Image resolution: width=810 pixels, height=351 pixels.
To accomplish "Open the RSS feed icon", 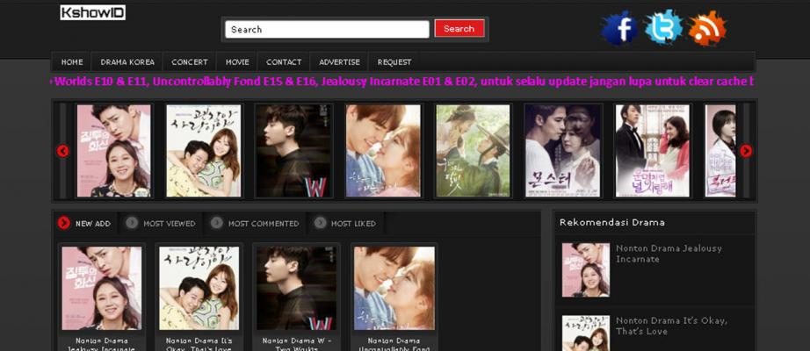I will [x=707, y=28].
